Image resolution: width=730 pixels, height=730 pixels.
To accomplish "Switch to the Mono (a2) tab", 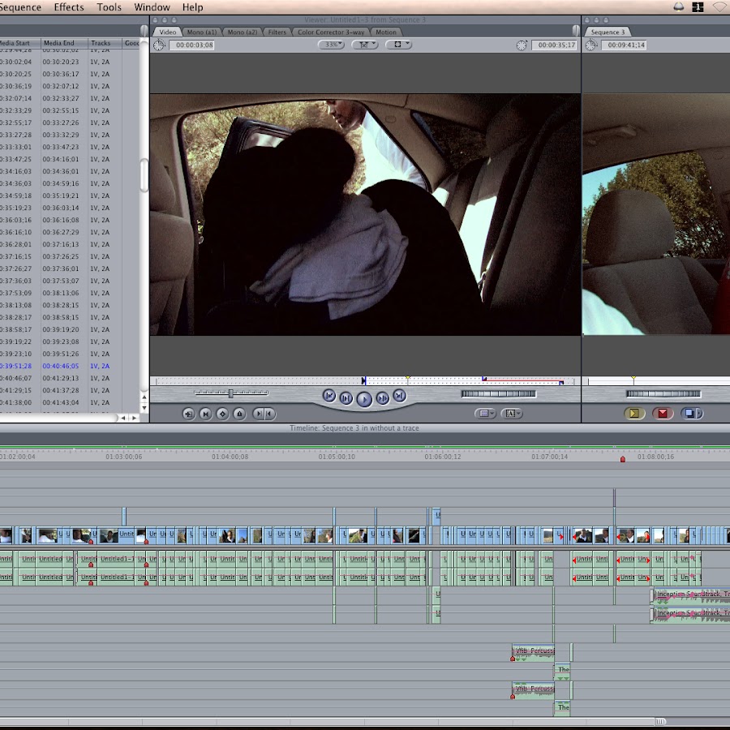I will 242,32.
